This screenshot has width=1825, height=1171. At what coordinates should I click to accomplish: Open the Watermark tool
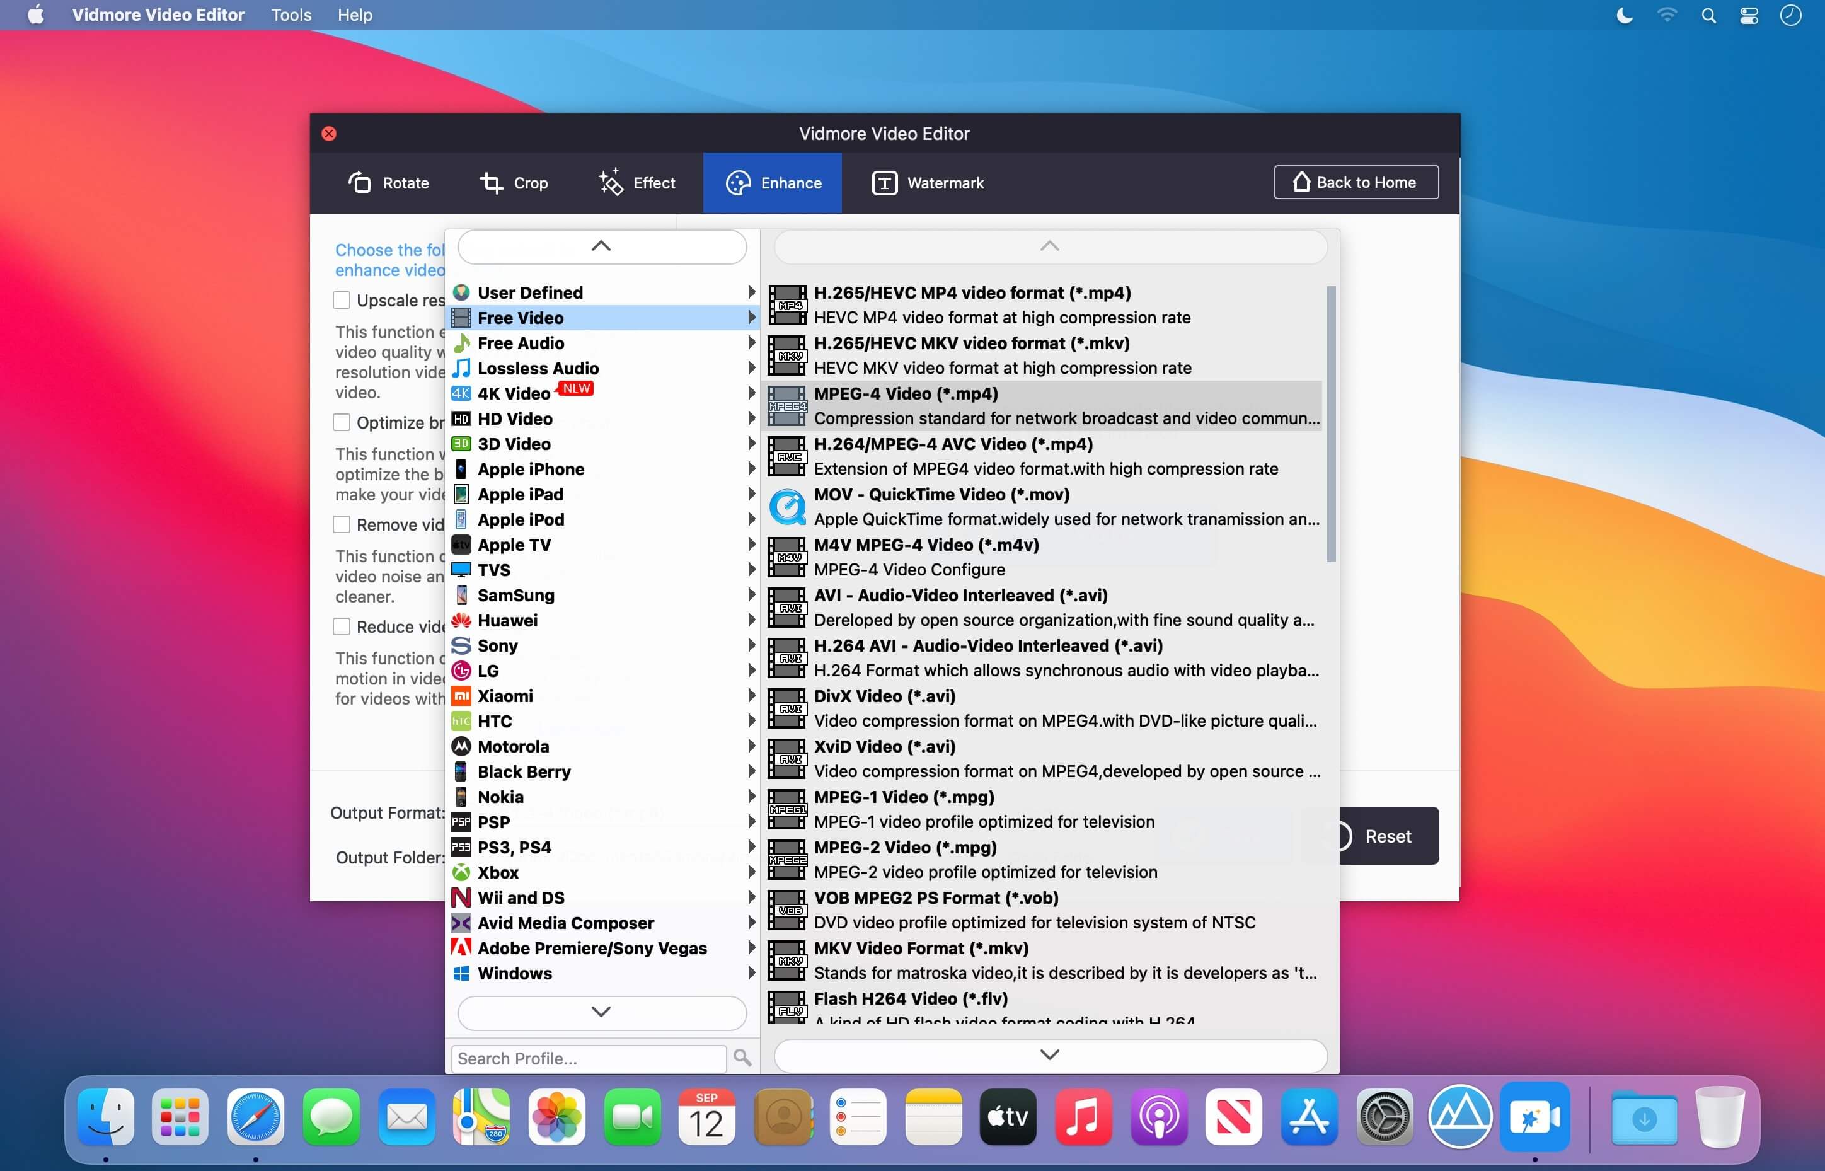click(x=928, y=183)
